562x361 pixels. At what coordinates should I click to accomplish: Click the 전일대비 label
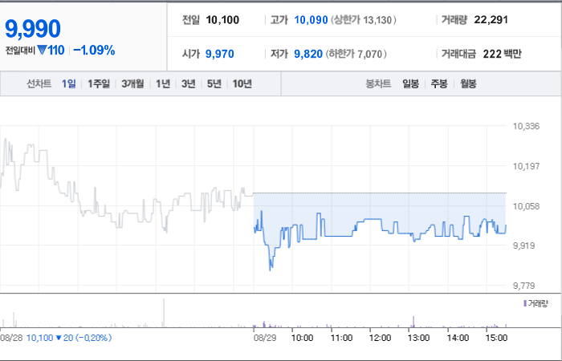(20, 51)
